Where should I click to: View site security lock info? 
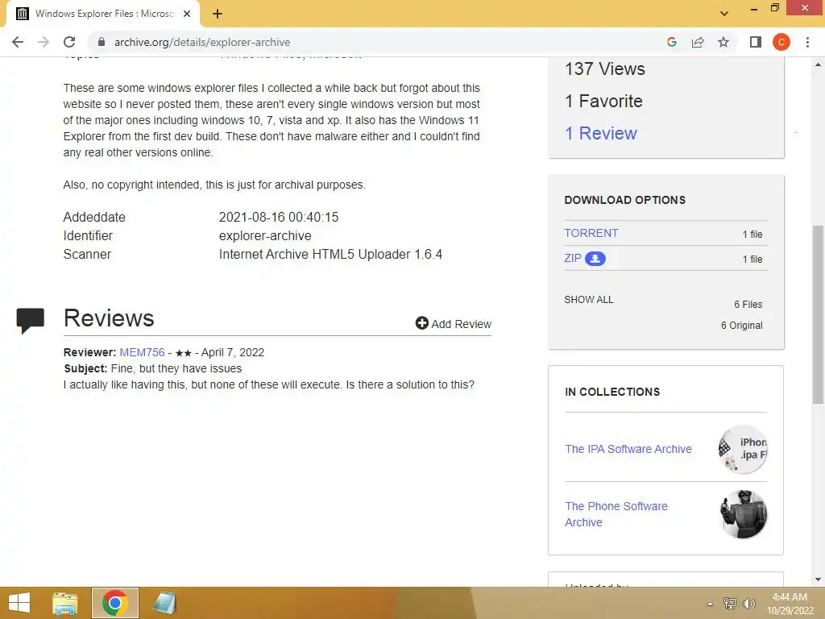(102, 42)
